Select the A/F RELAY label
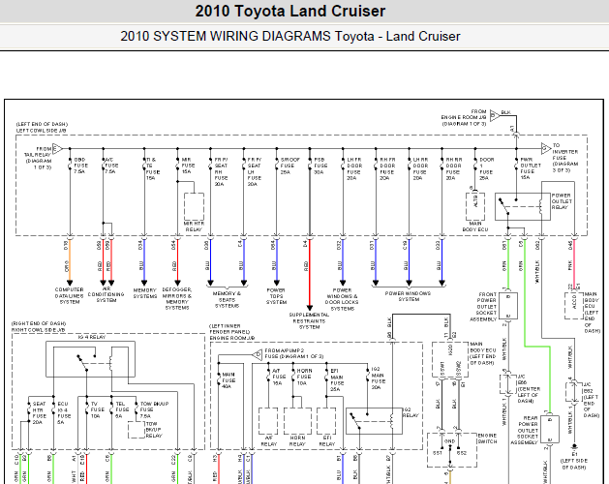 point(269,440)
